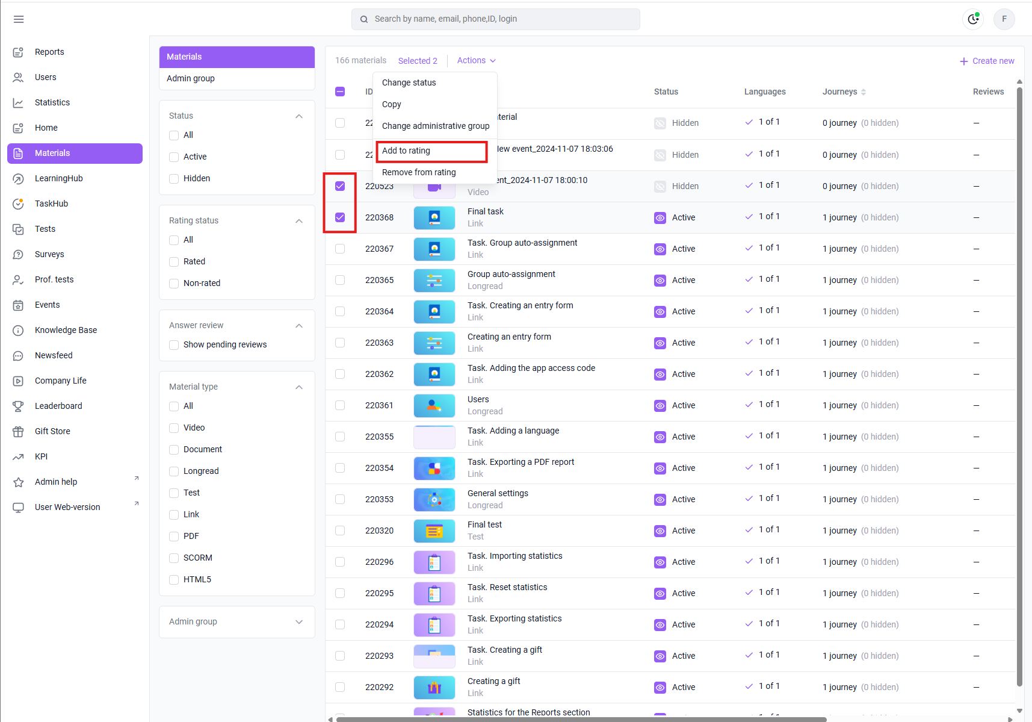Open the Statistics chart icon
Image resolution: width=1032 pixels, height=722 pixels.
point(18,102)
